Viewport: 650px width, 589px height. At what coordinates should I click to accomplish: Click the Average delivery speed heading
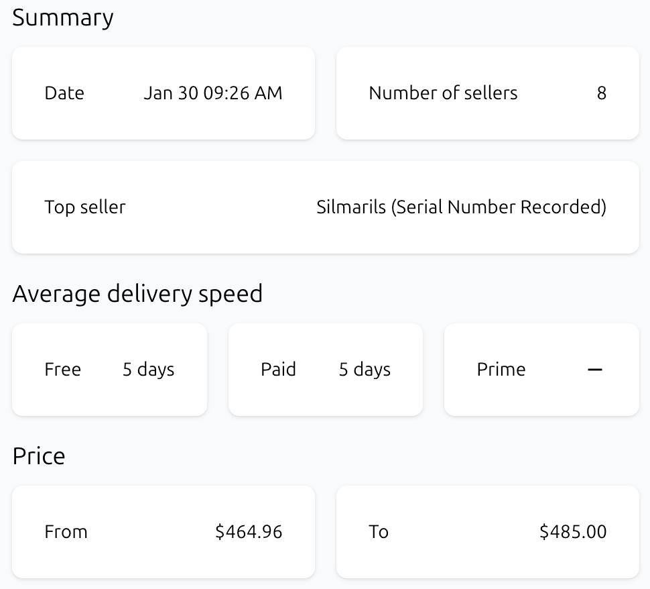click(x=137, y=294)
